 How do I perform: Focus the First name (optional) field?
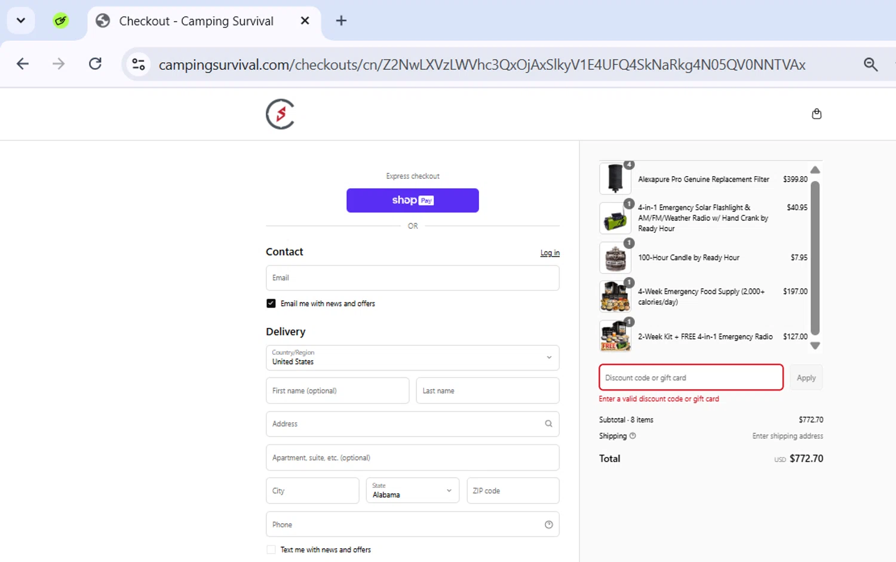pos(337,391)
